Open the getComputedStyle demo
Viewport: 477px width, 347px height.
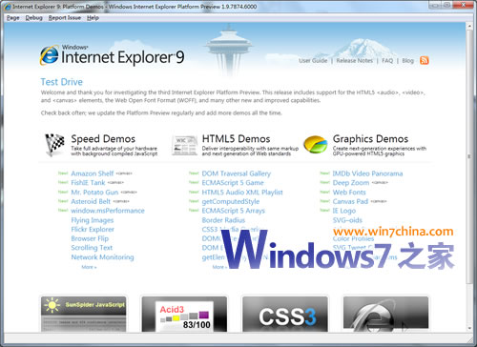[x=231, y=201]
